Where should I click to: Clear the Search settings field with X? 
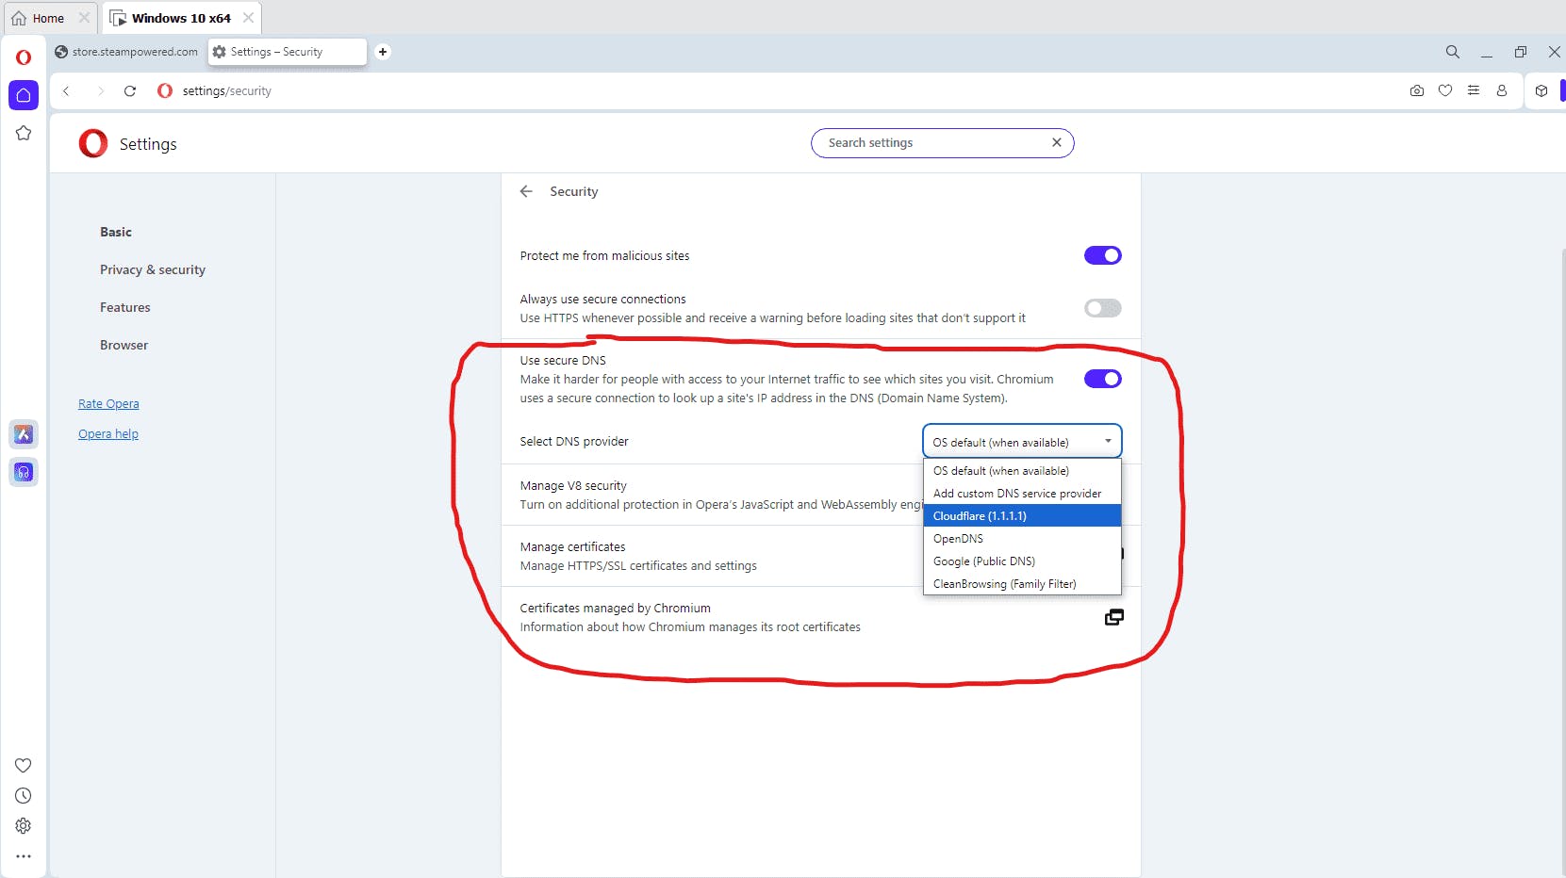[x=1056, y=142]
